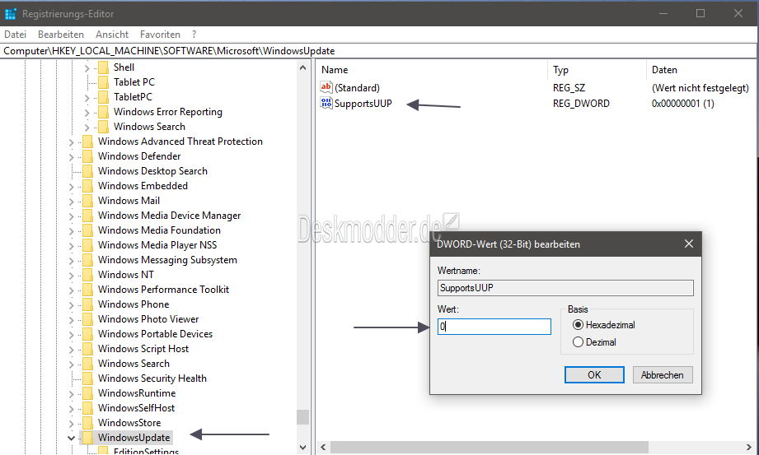The height and width of the screenshot is (455, 759).
Task: Click the tree pane vertical scrollbar thumb
Action: pos(302,417)
